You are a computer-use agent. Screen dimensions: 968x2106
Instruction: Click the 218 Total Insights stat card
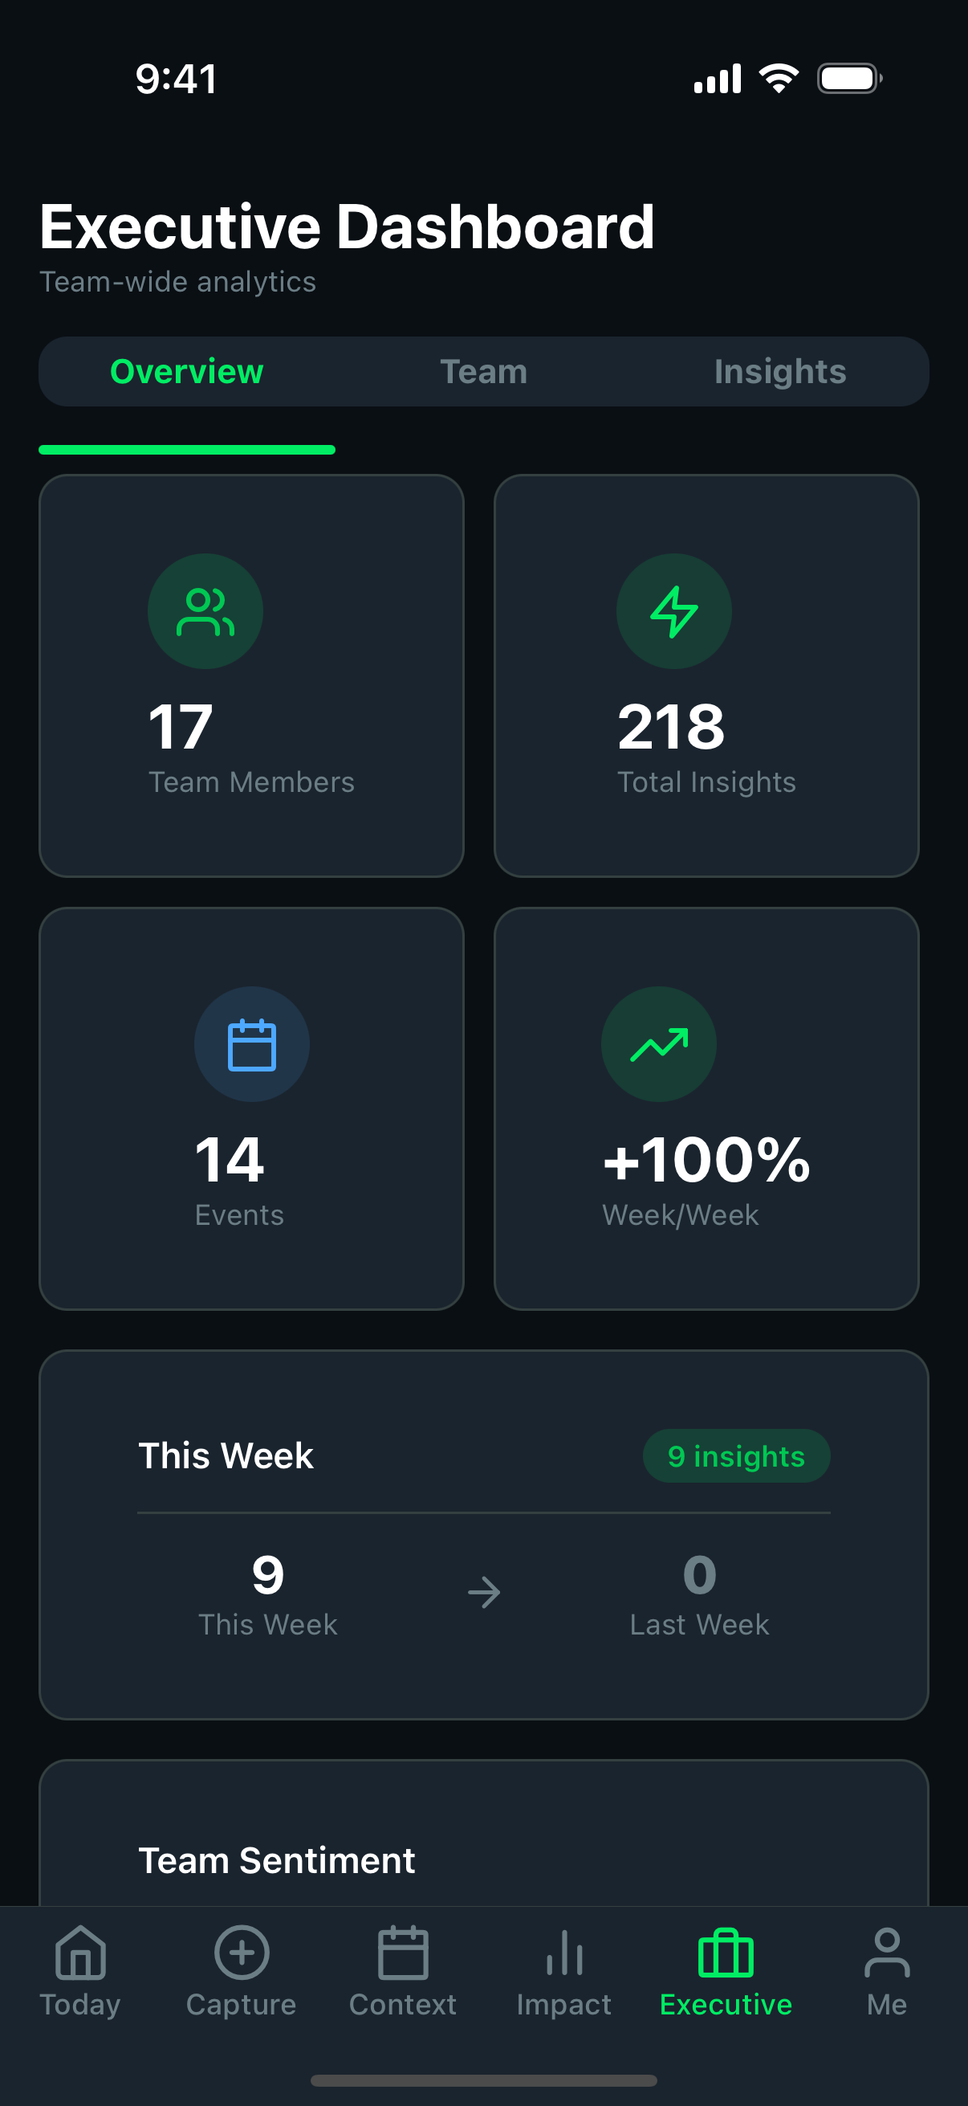coord(707,675)
